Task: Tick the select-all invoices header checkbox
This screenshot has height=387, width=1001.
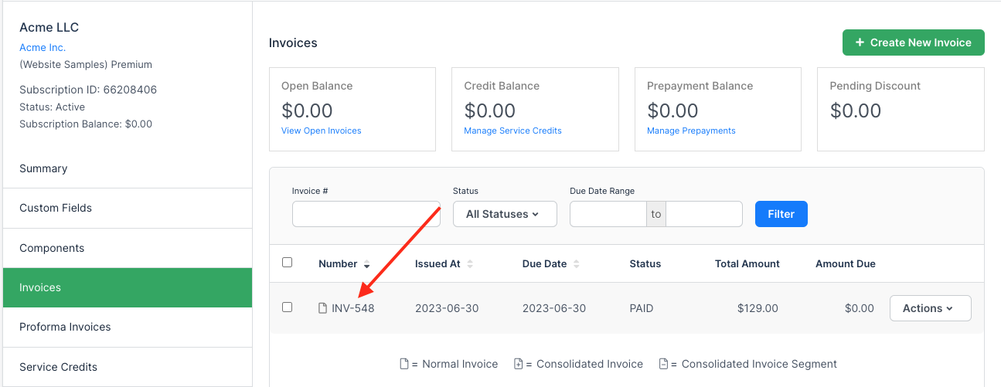Action: point(288,263)
